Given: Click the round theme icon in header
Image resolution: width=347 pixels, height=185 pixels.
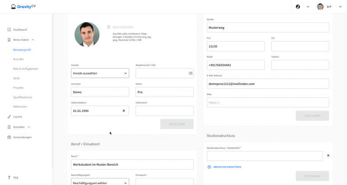Looking at the screenshot, I should click(298, 7).
